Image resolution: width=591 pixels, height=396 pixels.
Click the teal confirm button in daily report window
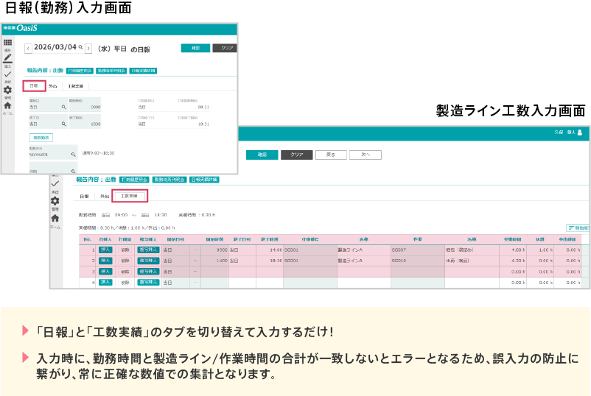(x=195, y=48)
